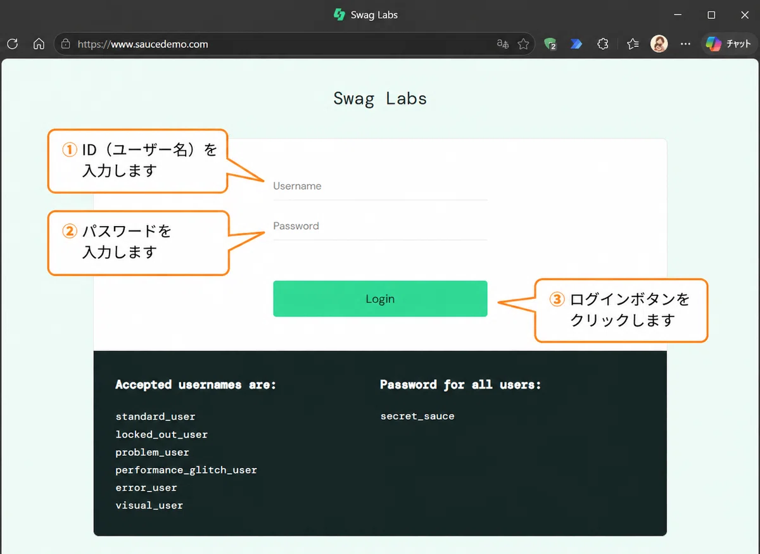Viewport: 760px width, 554px height.
Task: Click the 'Accepted usernames are:' heading
Action: point(196,384)
